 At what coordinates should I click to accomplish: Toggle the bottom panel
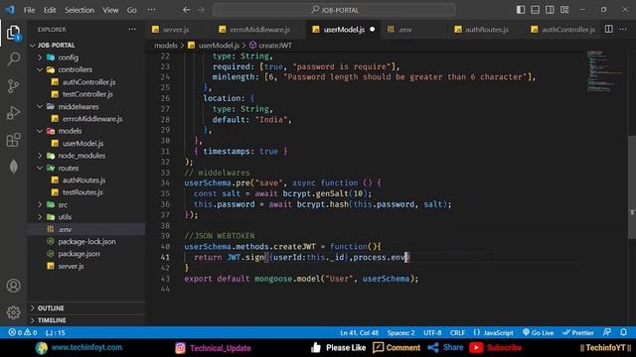tap(535, 9)
